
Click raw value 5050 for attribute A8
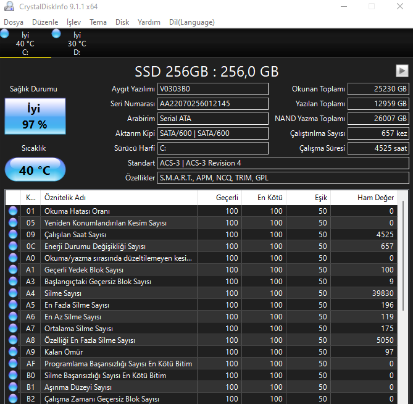coord(385,340)
